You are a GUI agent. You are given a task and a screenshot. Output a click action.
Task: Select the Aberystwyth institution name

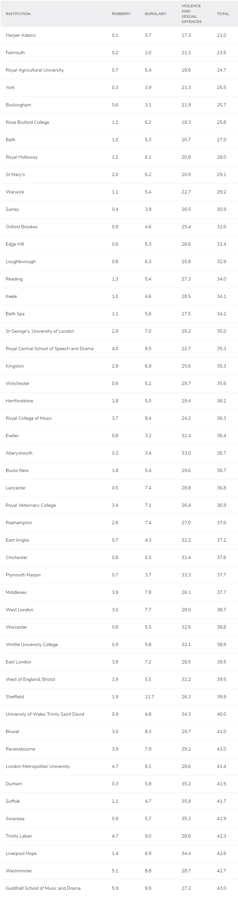[x=19, y=453]
